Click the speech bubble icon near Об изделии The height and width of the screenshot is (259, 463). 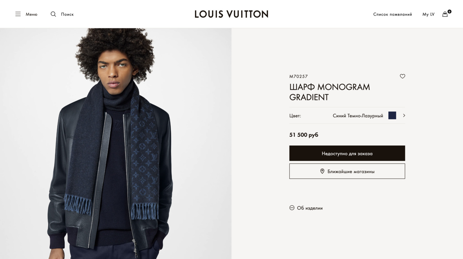292,208
